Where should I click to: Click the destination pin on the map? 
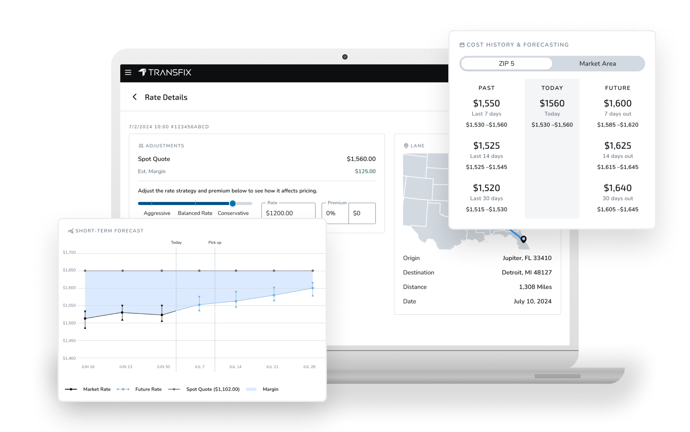(523, 239)
